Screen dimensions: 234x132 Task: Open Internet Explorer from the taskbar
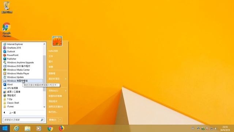16,128
